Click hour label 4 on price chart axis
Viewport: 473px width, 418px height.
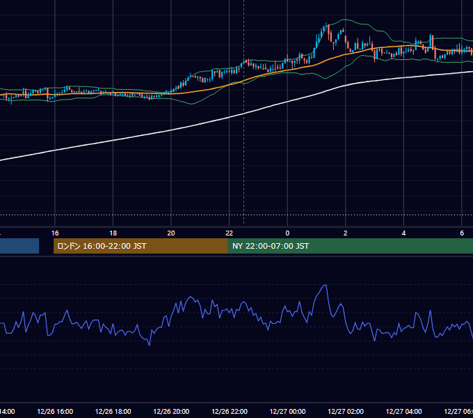[403, 233]
